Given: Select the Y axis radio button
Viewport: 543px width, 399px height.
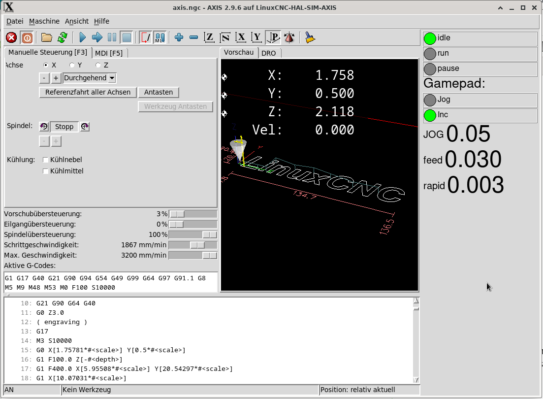Looking at the screenshot, I should [x=72, y=65].
